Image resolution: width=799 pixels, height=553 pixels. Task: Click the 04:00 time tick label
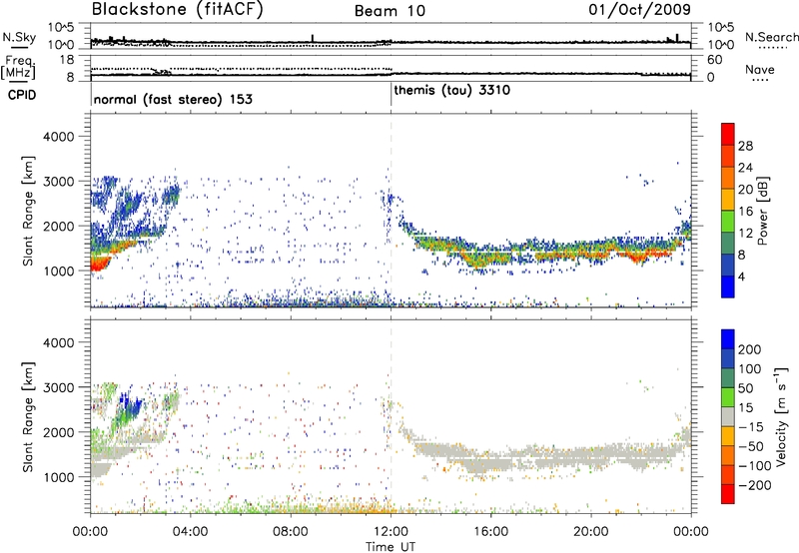[x=190, y=532]
